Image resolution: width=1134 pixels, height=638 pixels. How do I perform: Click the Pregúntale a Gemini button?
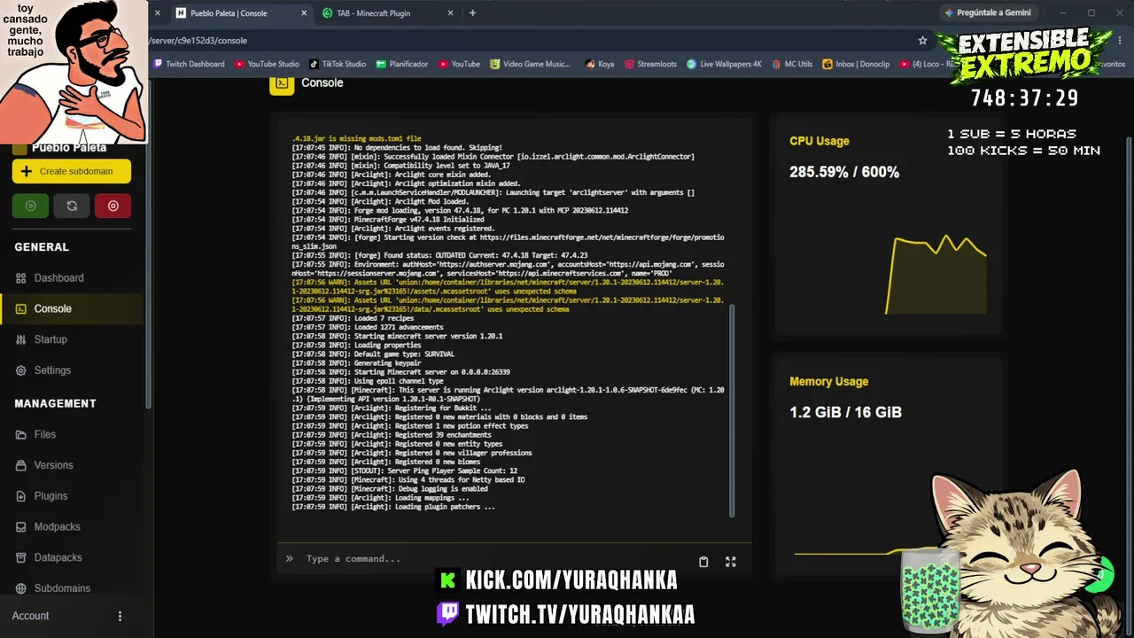(x=988, y=13)
